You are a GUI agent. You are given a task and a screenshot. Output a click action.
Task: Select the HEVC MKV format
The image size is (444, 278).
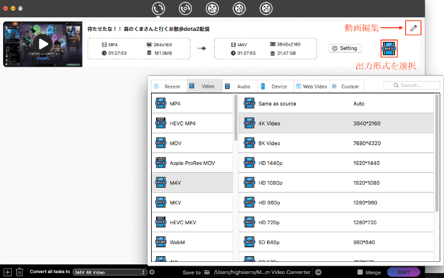coord(192,222)
